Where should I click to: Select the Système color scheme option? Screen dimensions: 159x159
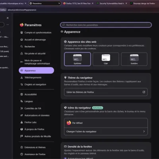[78, 59]
